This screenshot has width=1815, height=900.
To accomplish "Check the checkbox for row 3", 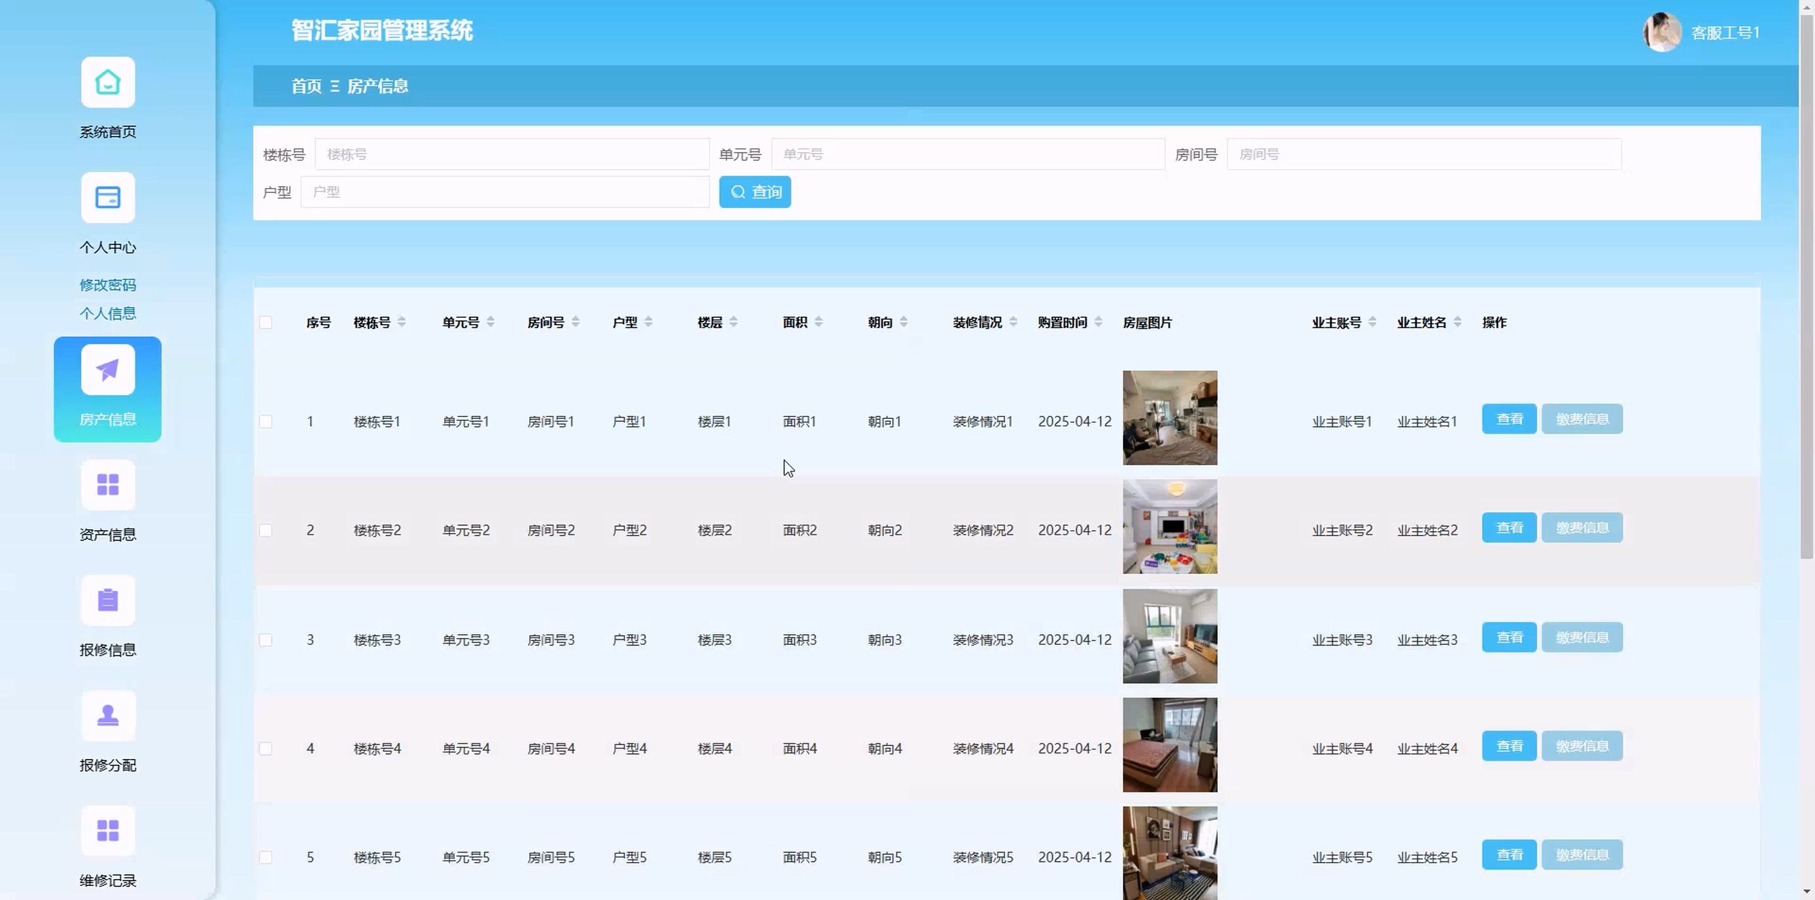I will pos(266,640).
